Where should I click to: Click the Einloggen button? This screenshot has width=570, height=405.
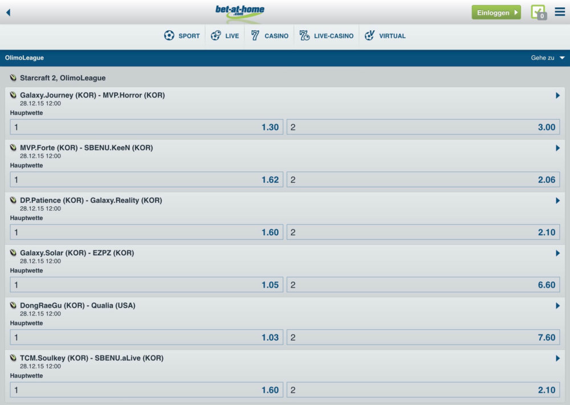coord(496,13)
